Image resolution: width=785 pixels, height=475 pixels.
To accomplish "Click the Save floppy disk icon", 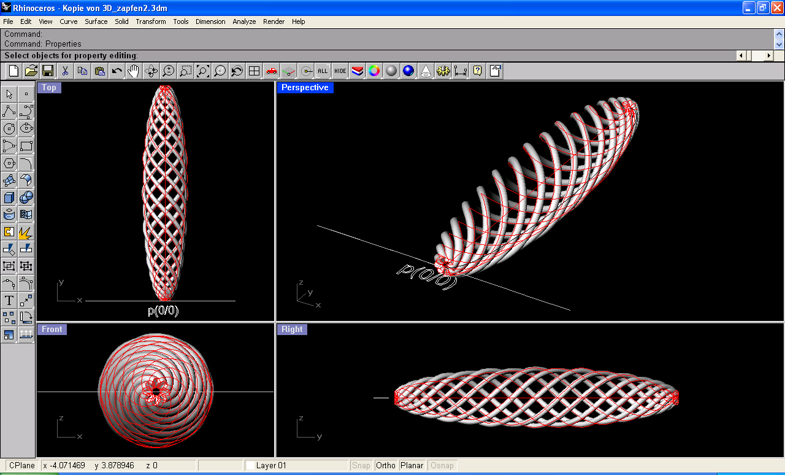I will click(x=48, y=71).
